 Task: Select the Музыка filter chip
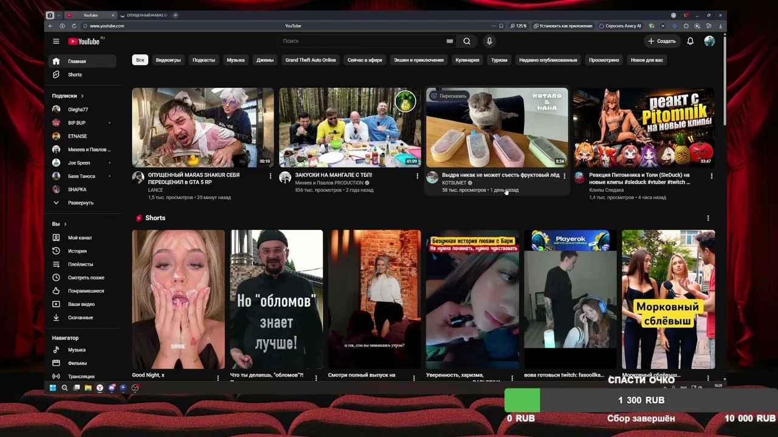click(x=236, y=60)
